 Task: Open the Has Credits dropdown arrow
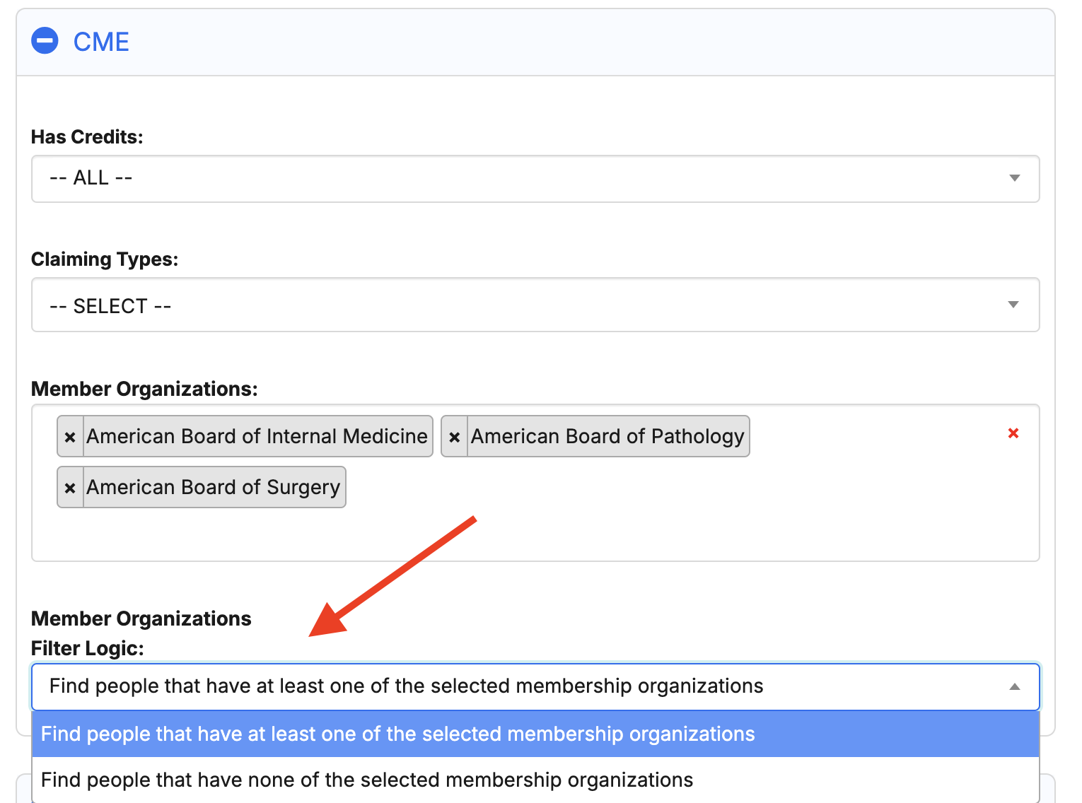[x=1015, y=178]
